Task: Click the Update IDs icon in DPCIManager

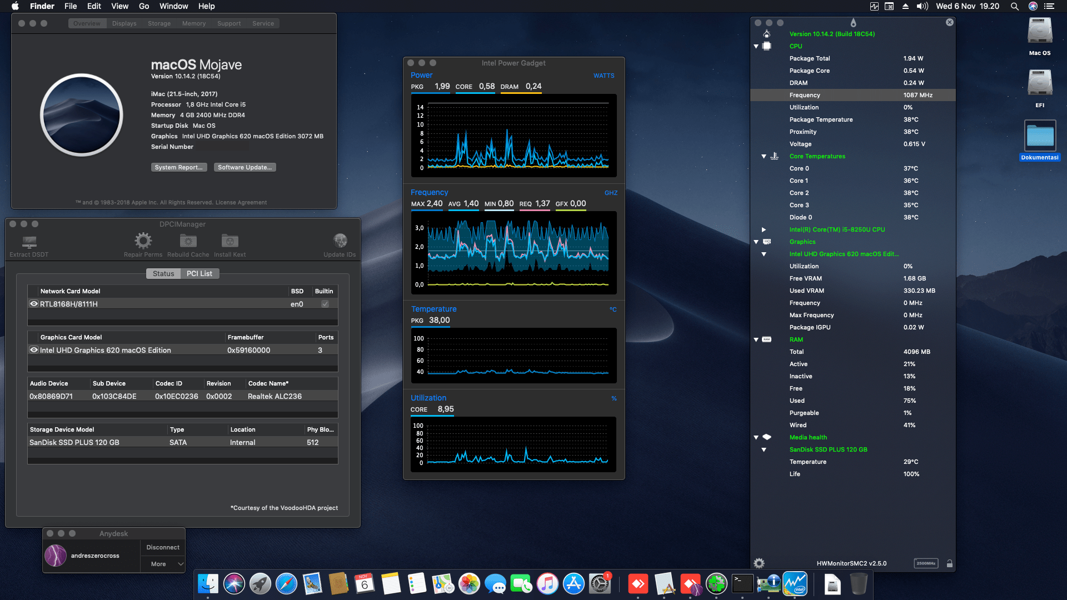Action: [x=340, y=241]
